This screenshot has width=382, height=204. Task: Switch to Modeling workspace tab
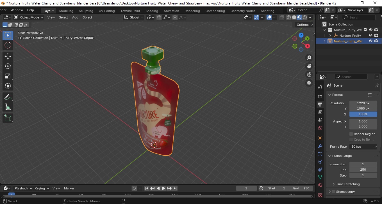[66, 11]
